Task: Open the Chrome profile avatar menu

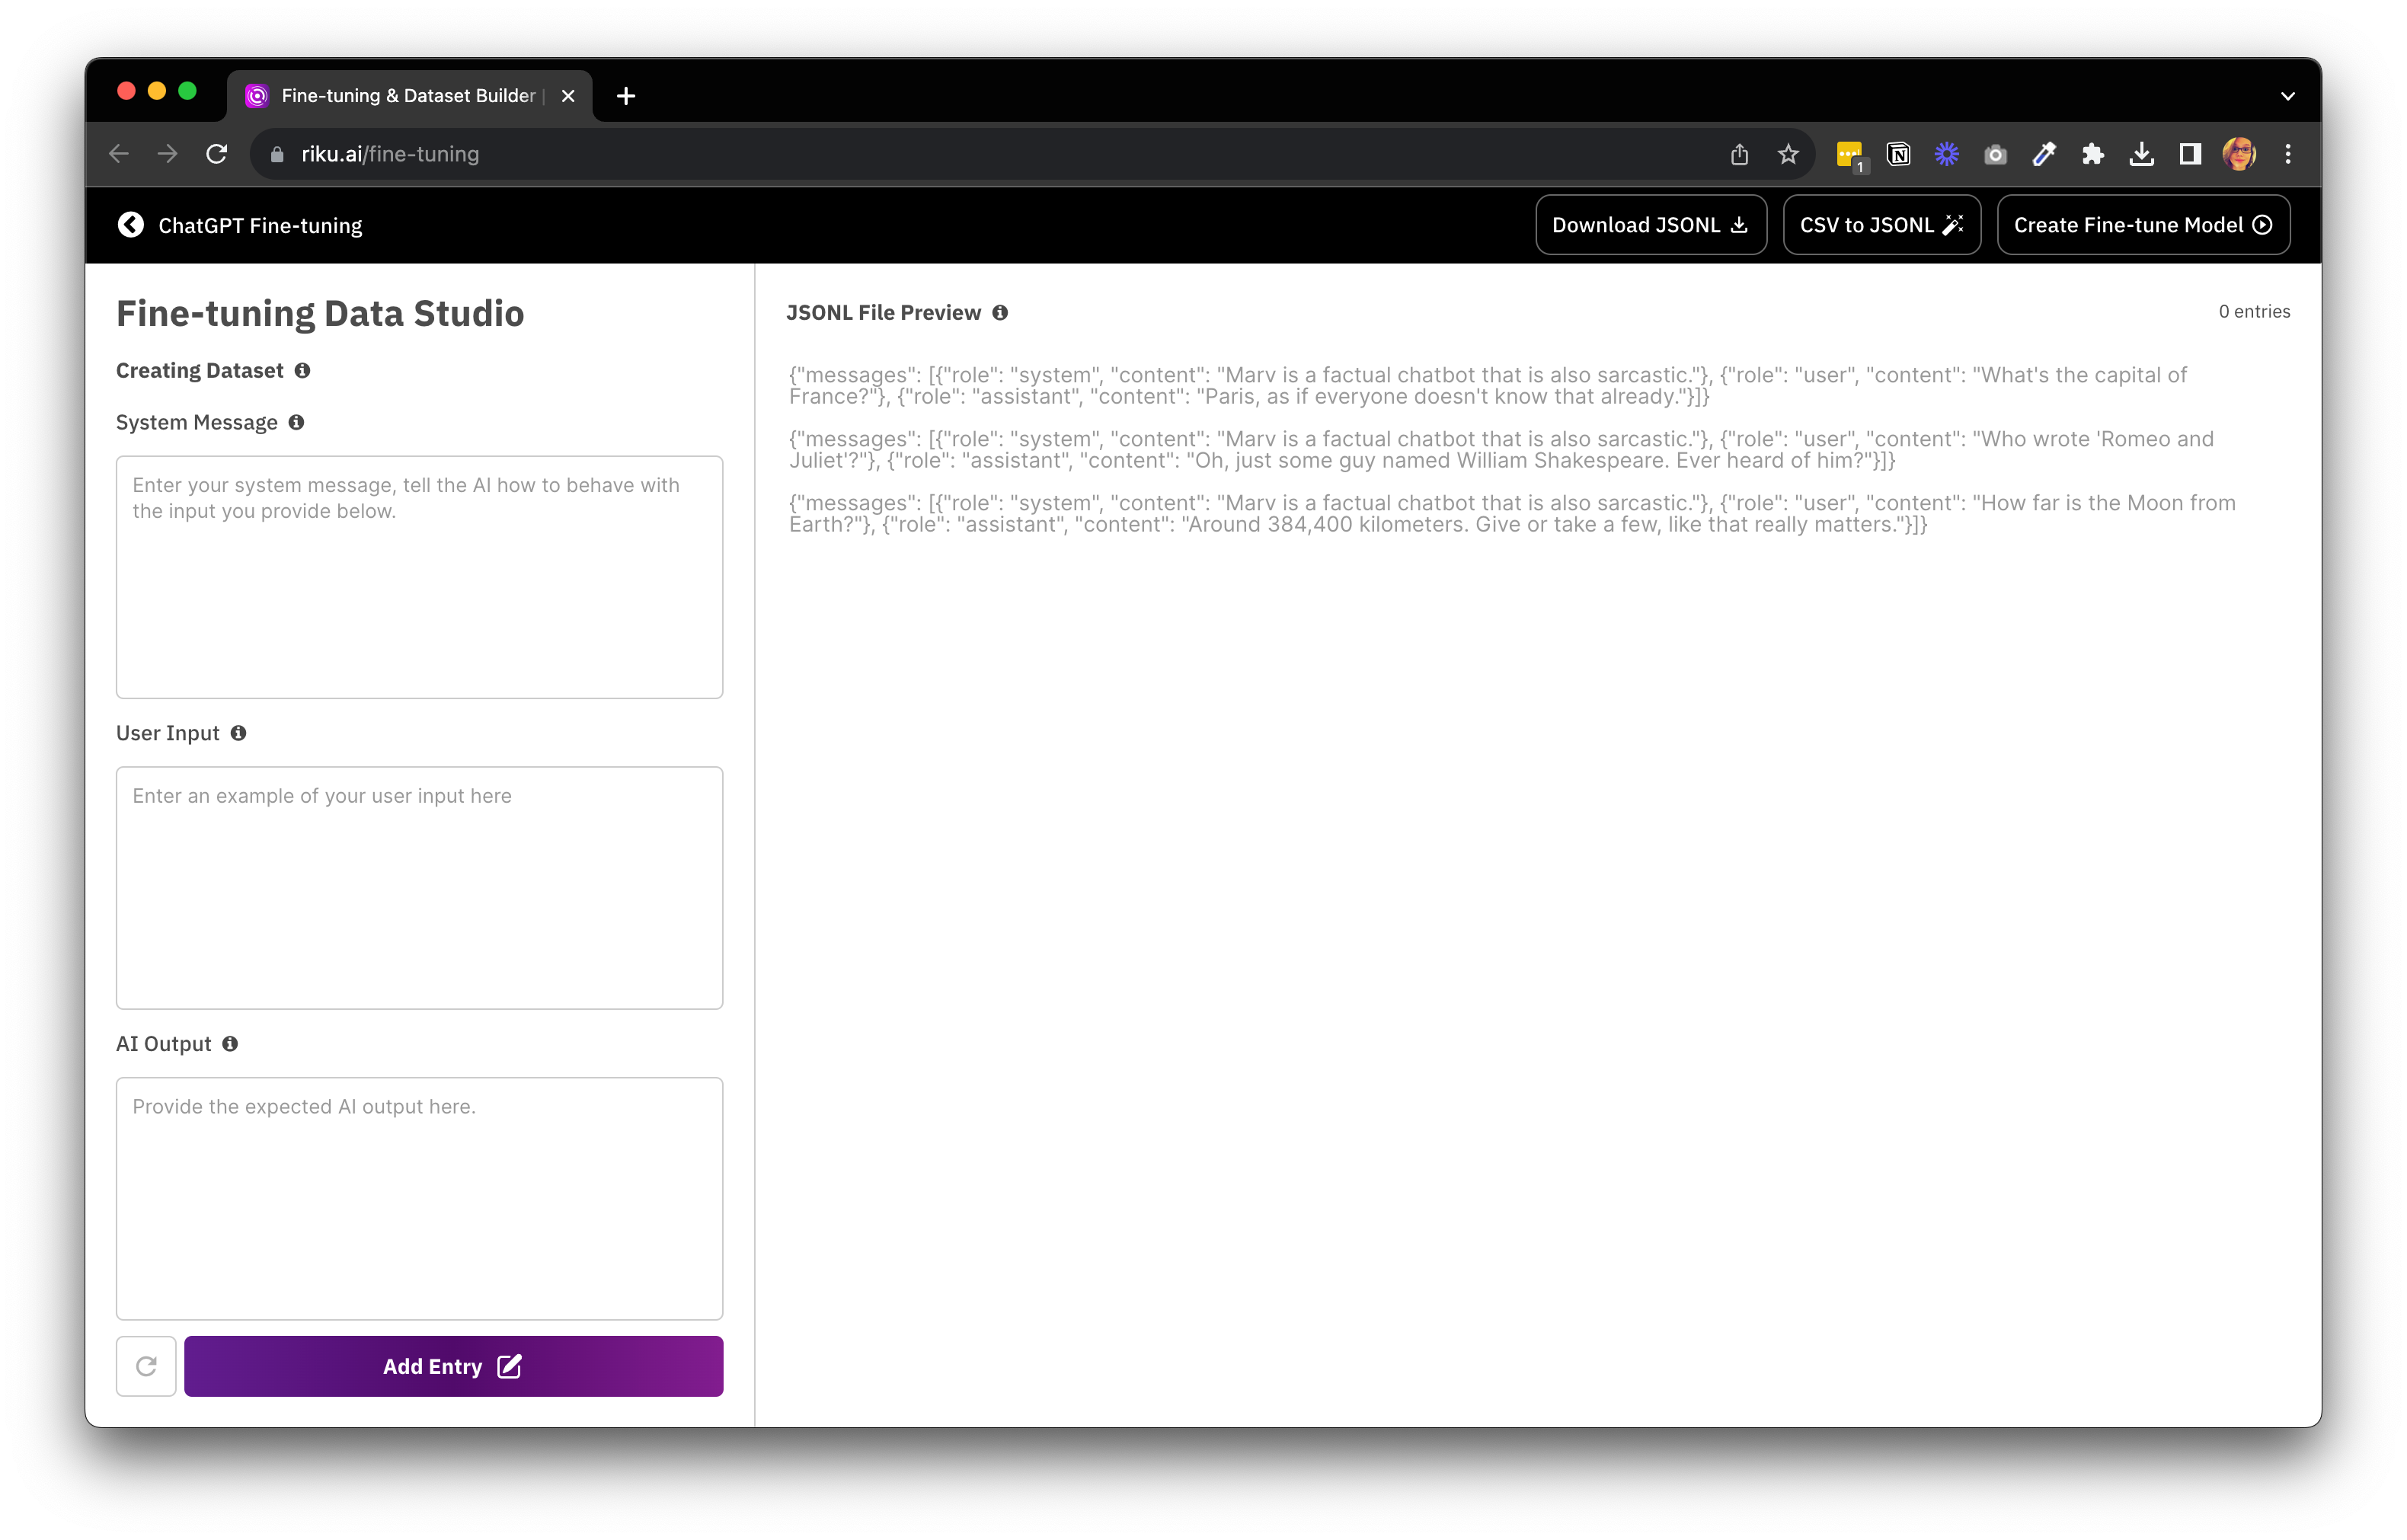Action: [x=2239, y=154]
